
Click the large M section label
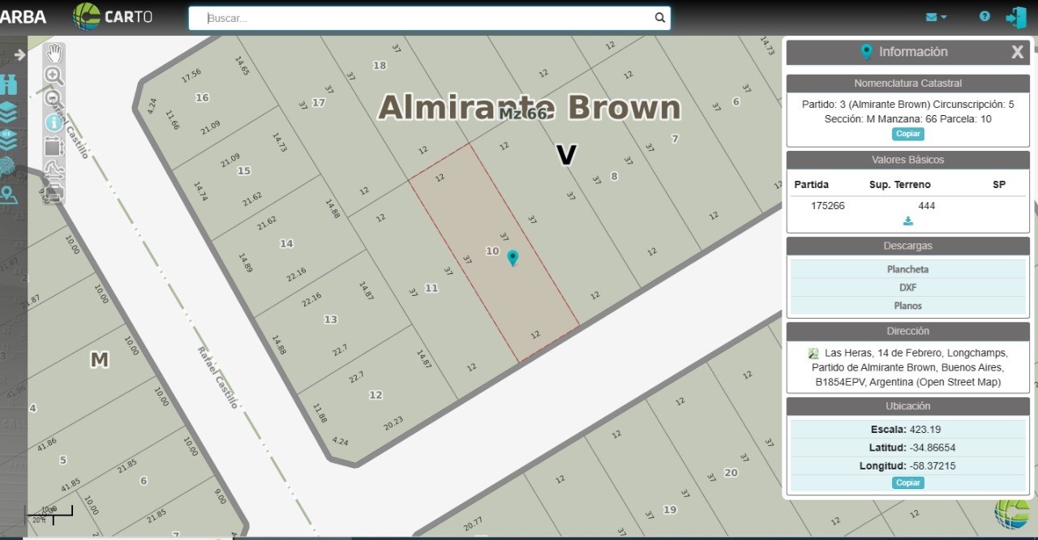pyautogui.click(x=99, y=359)
